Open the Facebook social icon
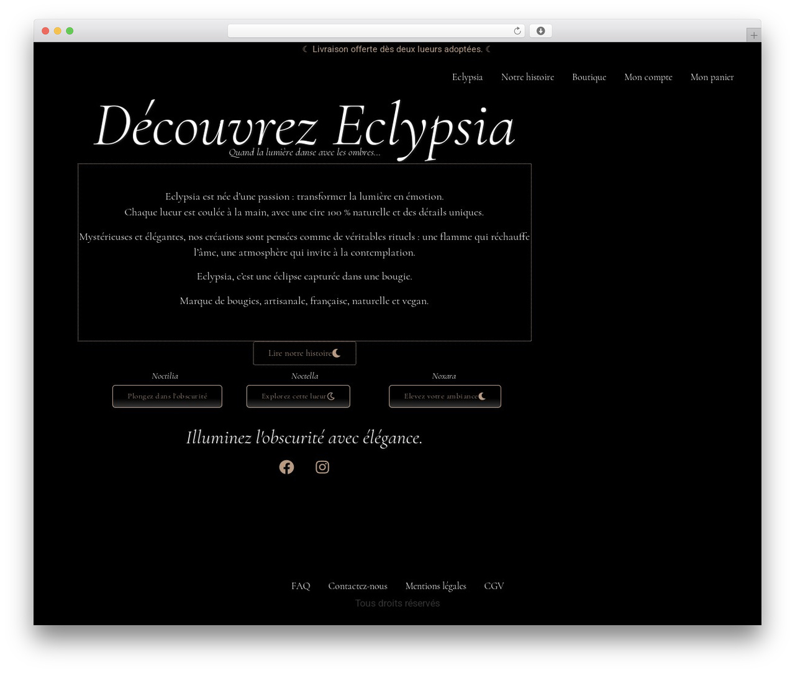Viewport: 795px width, 673px height. 286,467
